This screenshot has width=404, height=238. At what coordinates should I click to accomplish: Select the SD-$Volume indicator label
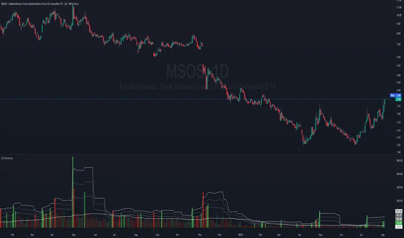coord(7,158)
